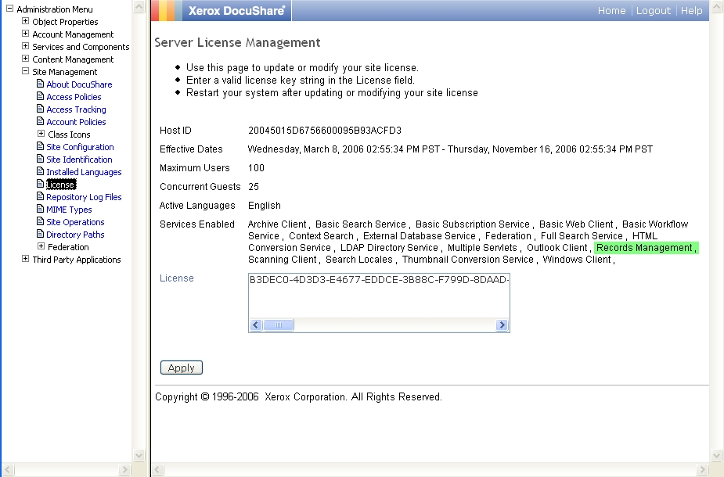Click the highlighted Records Management service text
The width and height of the screenshot is (724, 477).
tap(646, 248)
